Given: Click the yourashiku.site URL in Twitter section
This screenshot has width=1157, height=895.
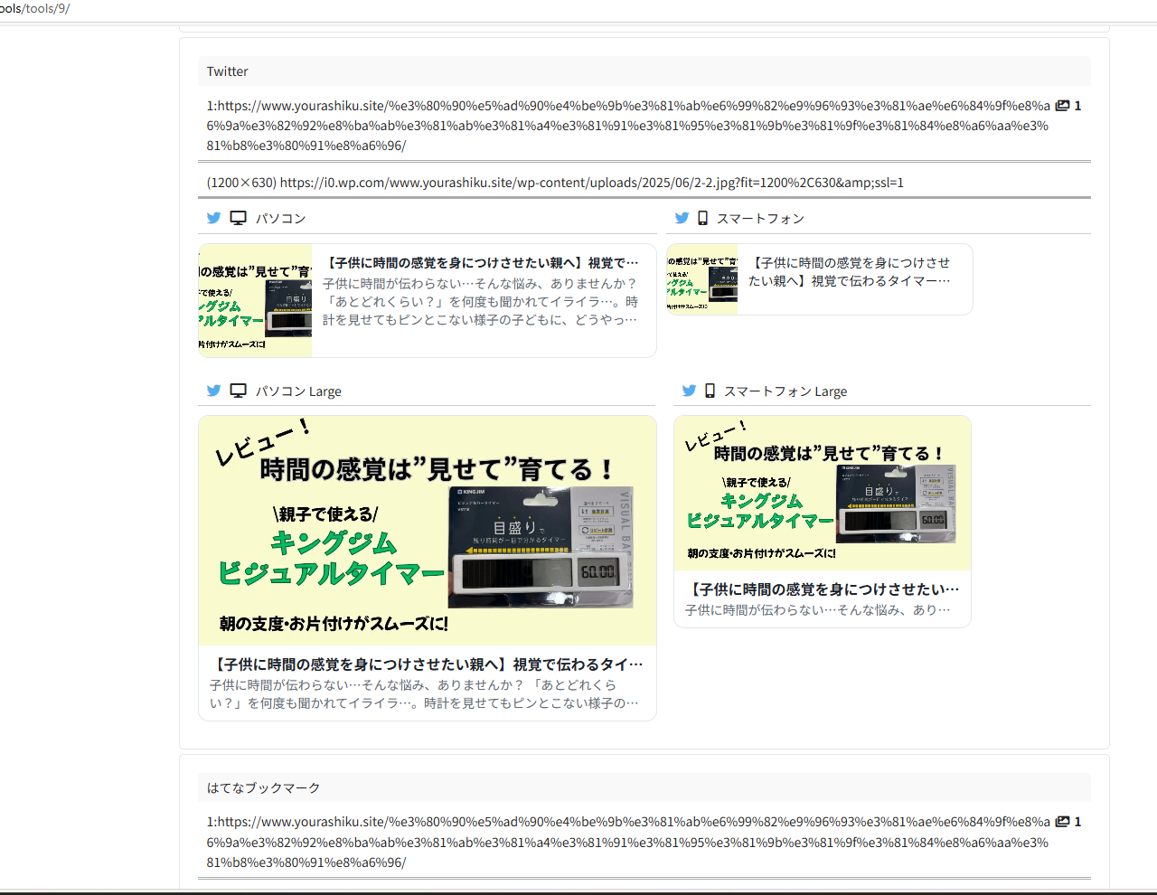Looking at the screenshot, I should click(628, 126).
